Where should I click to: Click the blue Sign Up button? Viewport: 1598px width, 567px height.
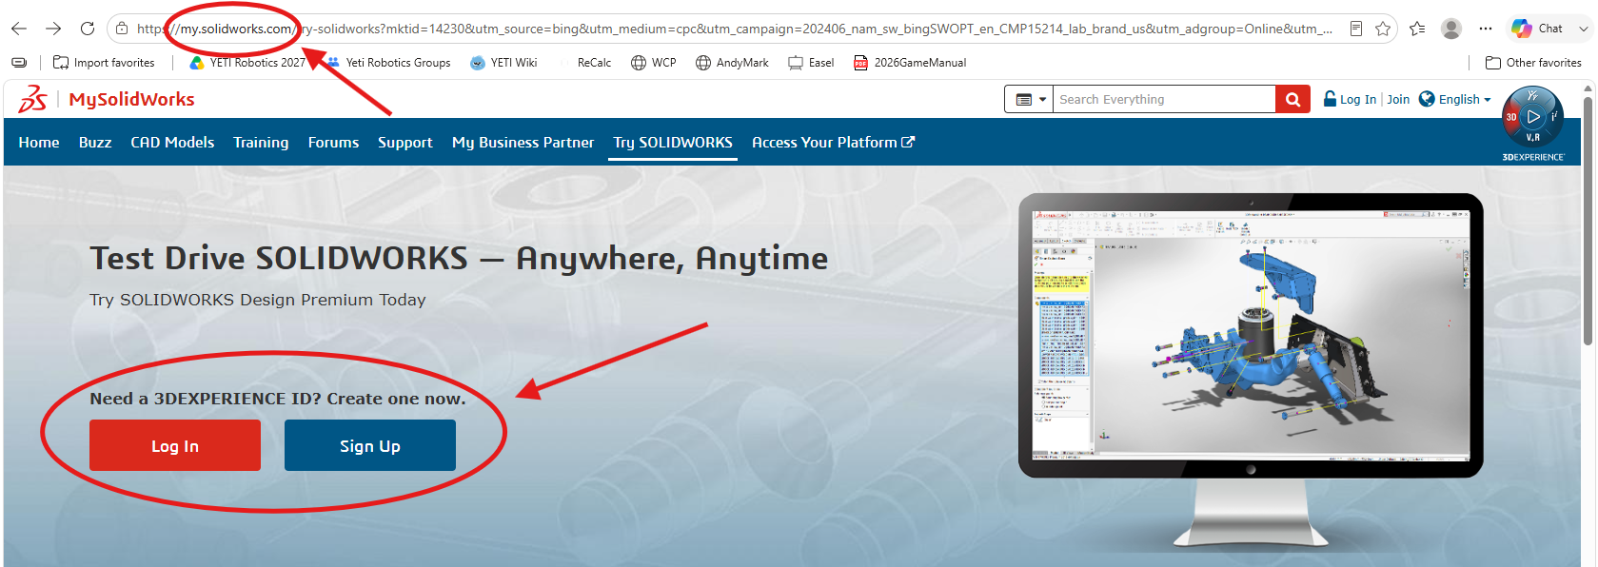pos(370,445)
